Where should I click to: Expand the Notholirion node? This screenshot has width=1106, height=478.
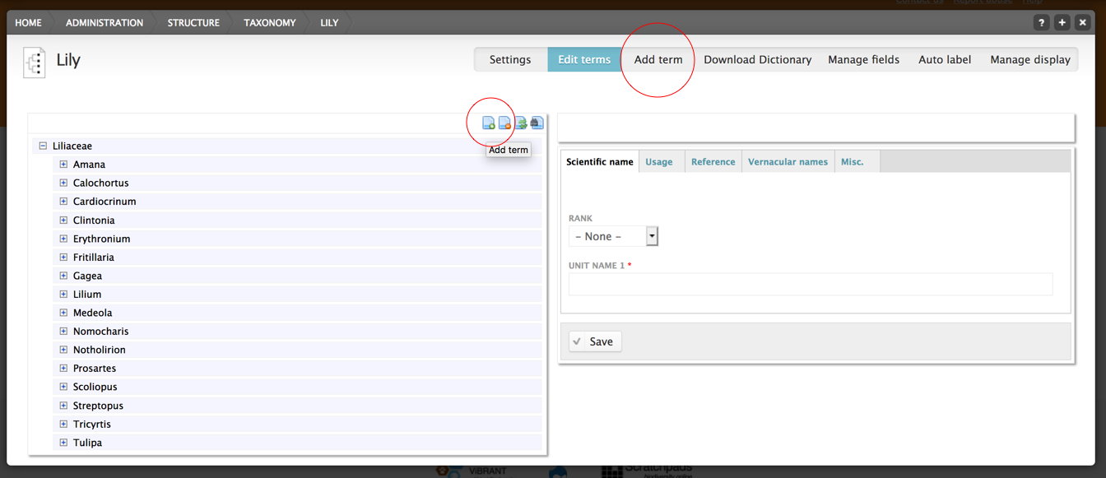click(x=63, y=350)
